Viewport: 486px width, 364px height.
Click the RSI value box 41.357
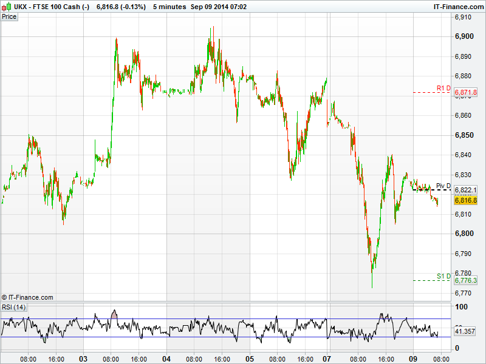465,332
